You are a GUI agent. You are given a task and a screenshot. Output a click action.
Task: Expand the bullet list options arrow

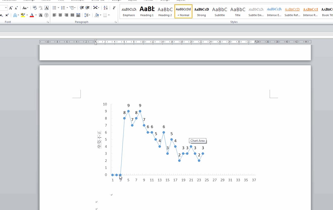58,8
